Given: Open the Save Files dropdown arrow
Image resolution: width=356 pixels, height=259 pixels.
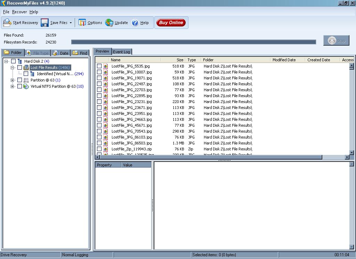Looking at the screenshot, I should [x=71, y=23].
